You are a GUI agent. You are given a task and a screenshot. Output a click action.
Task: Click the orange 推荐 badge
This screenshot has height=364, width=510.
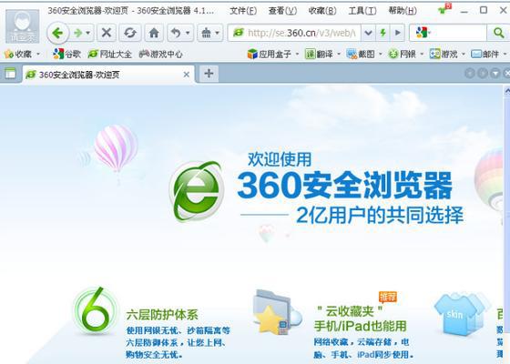(388, 297)
